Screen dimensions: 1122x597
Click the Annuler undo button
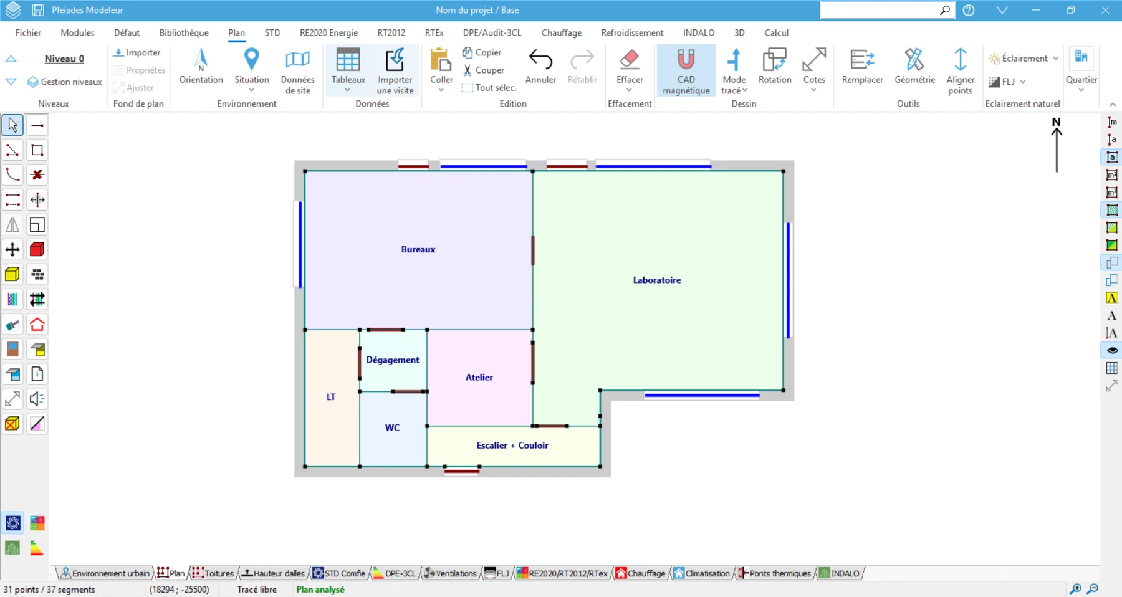pos(540,66)
